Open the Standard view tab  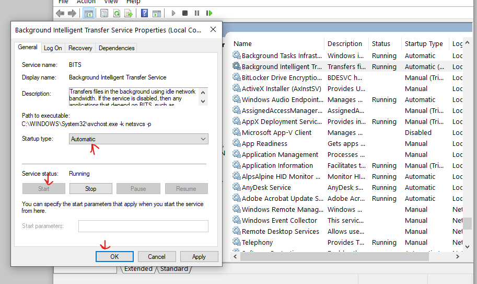coord(174,269)
